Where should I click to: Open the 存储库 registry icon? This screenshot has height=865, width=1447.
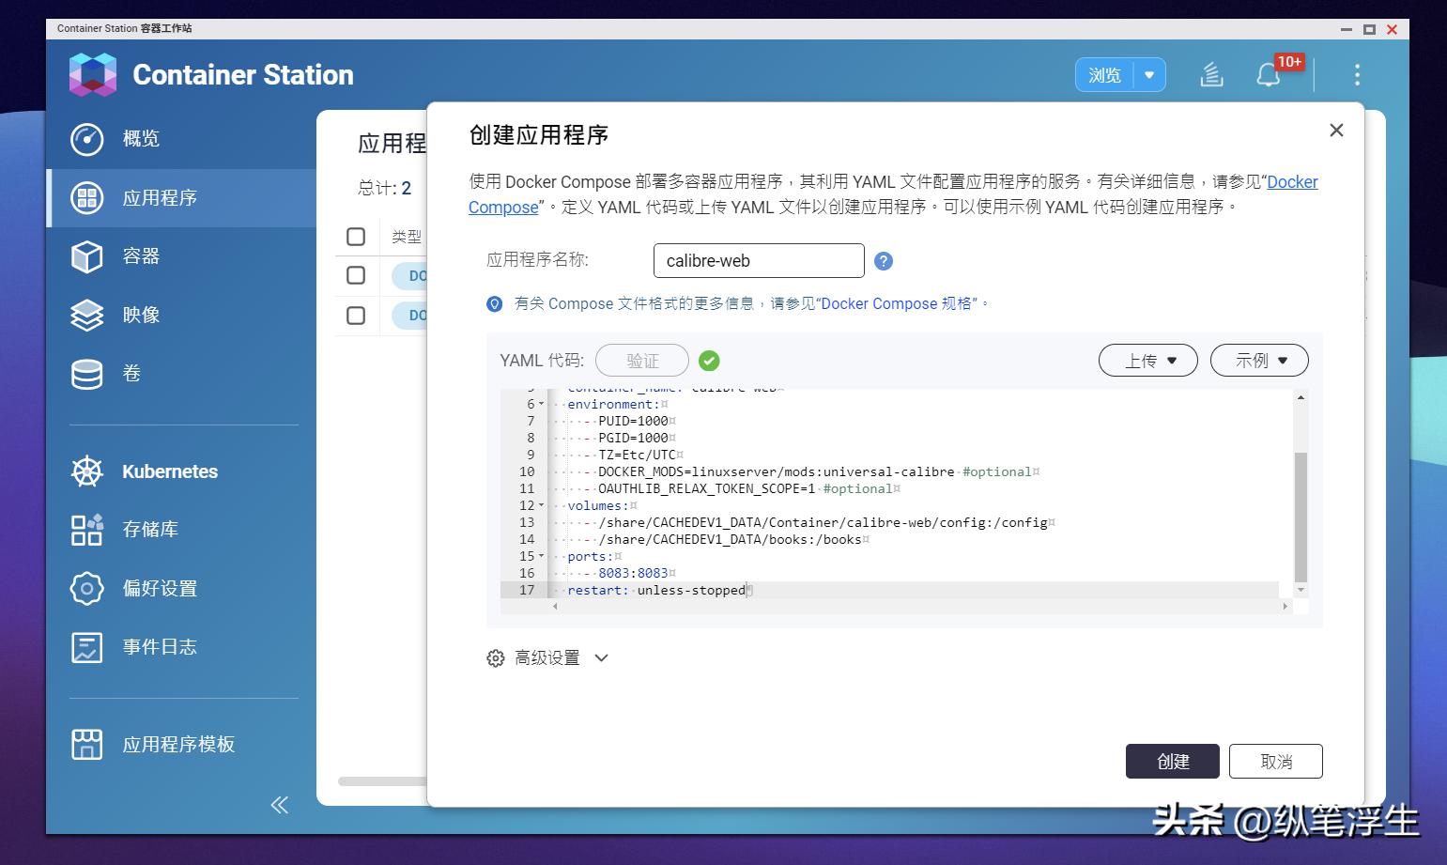pyautogui.click(x=87, y=530)
